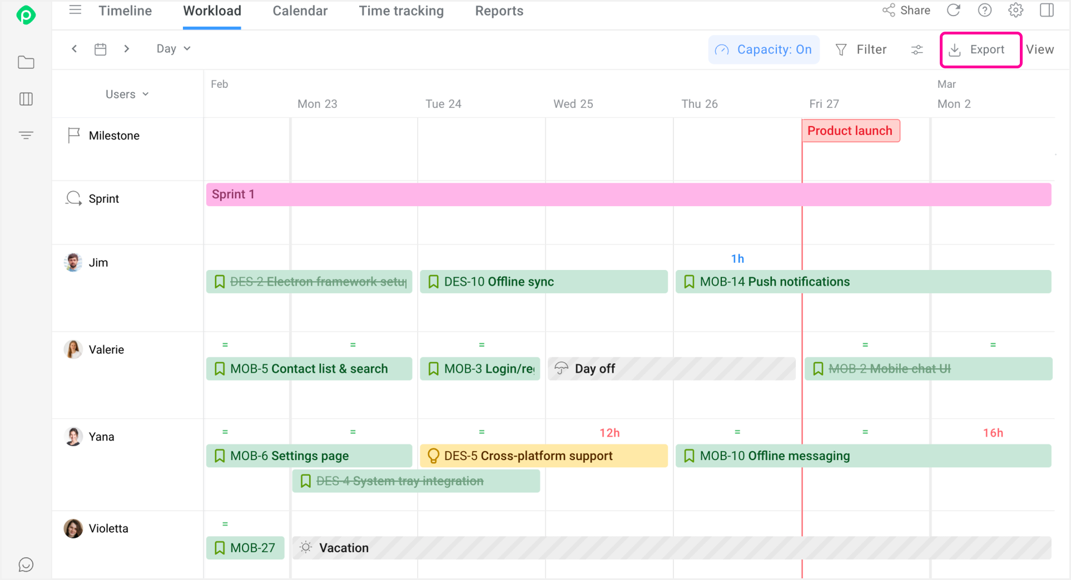The height and width of the screenshot is (580, 1071).
Task: Open the calendar date picker icon
Action: pos(100,49)
